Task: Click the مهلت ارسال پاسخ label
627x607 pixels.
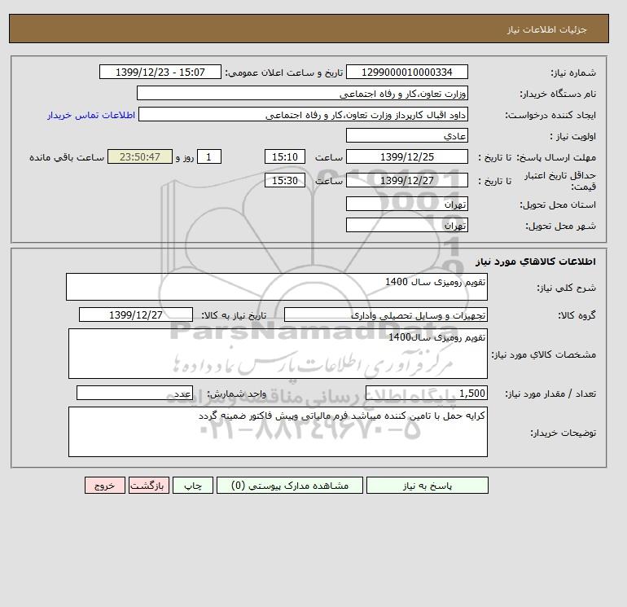Action: point(556,157)
